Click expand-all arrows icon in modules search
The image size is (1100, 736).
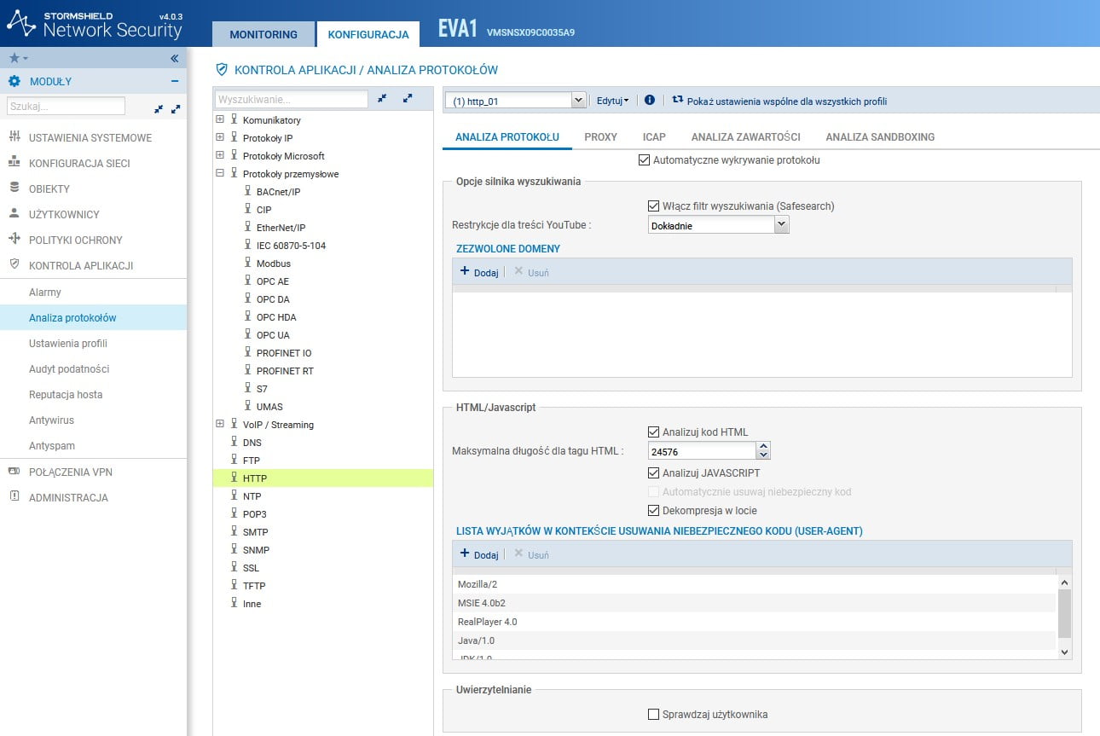176,109
